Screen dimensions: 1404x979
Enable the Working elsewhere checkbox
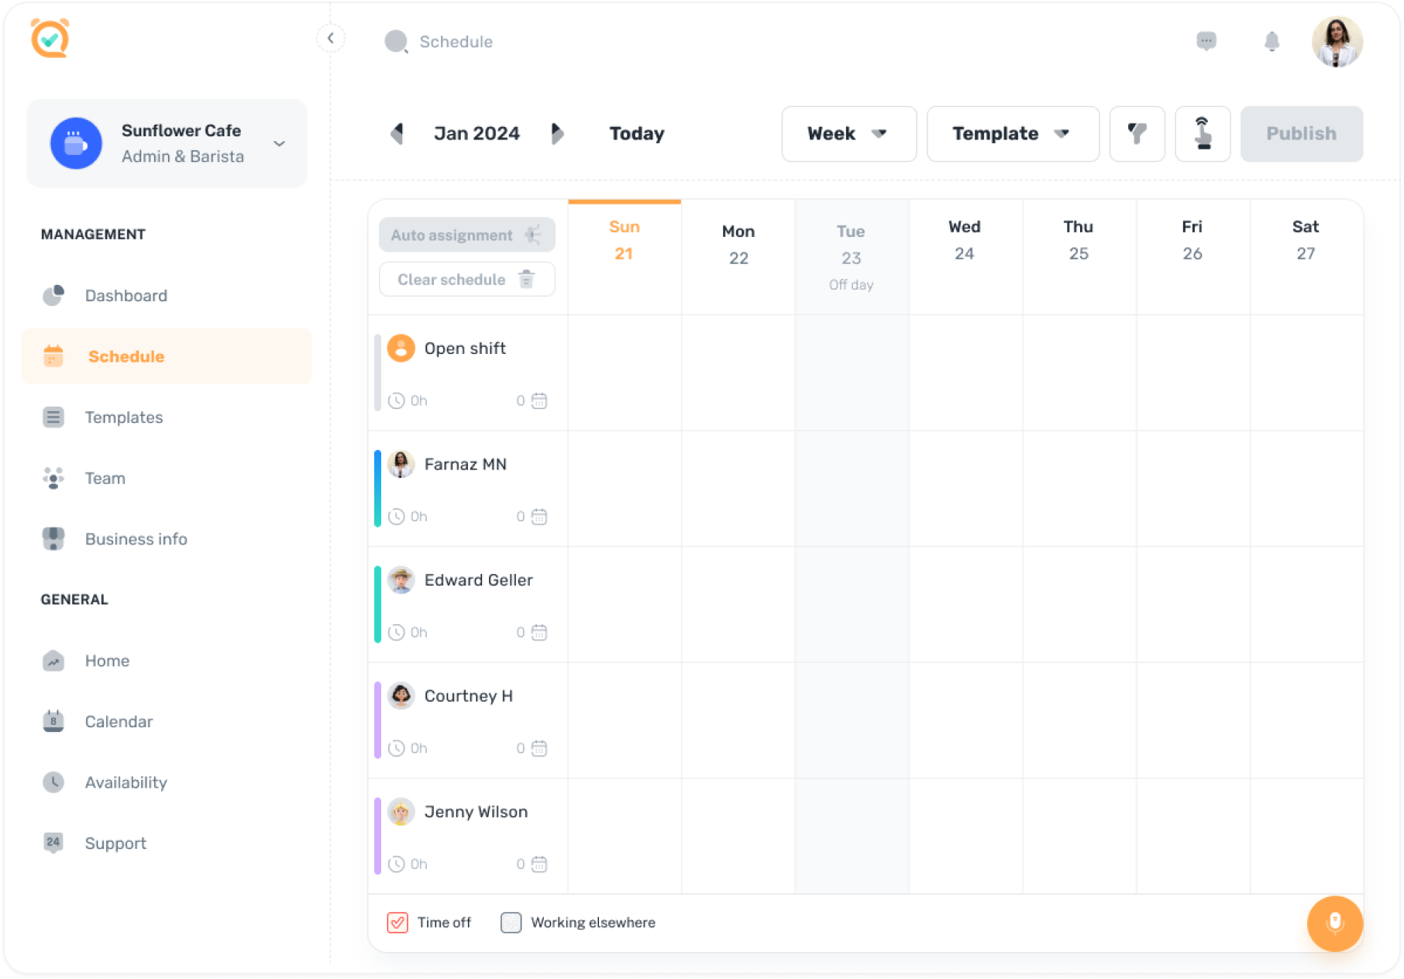coord(511,922)
